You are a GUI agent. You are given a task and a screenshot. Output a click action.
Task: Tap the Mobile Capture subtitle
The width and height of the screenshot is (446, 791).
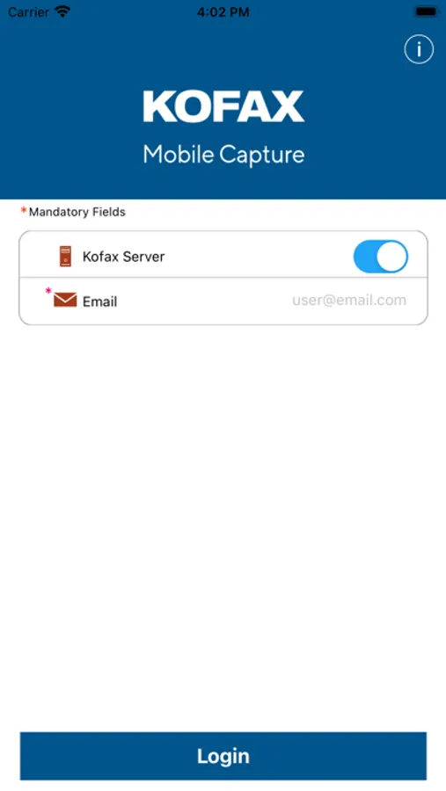click(x=223, y=155)
